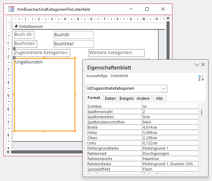Click the Hintergrundfarbe property value
The width and height of the screenshot is (212, 181).
[170, 148]
